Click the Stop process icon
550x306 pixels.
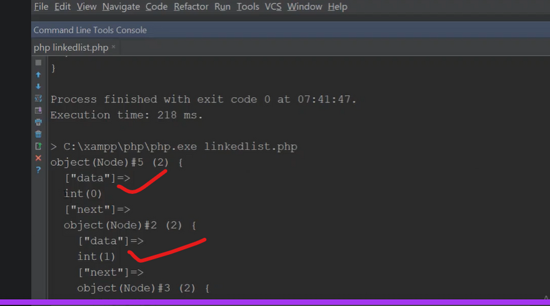38,62
